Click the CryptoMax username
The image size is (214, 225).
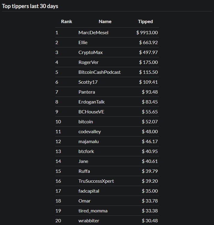(x=90, y=52)
